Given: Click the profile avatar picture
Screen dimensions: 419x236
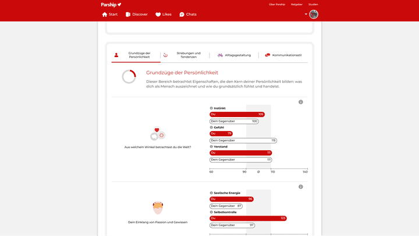Looking at the screenshot, I should (314, 14).
